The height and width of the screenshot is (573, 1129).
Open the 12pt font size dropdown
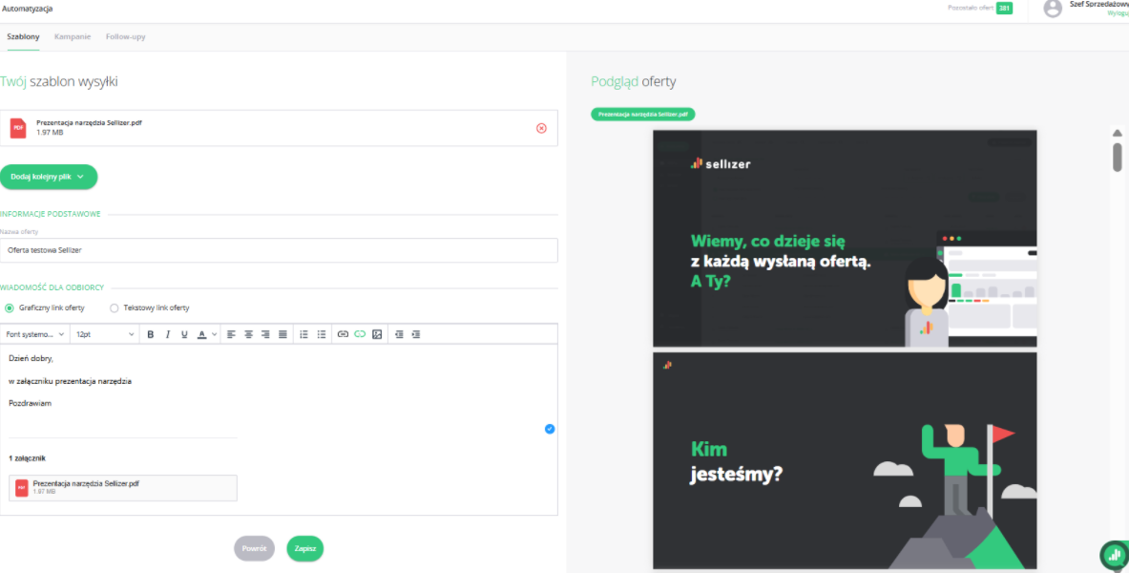coord(105,334)
